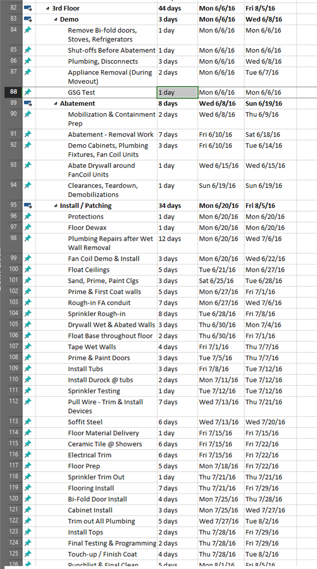
Task: Click the pin icon for Cabinet Install row
Action: [28, 510]
